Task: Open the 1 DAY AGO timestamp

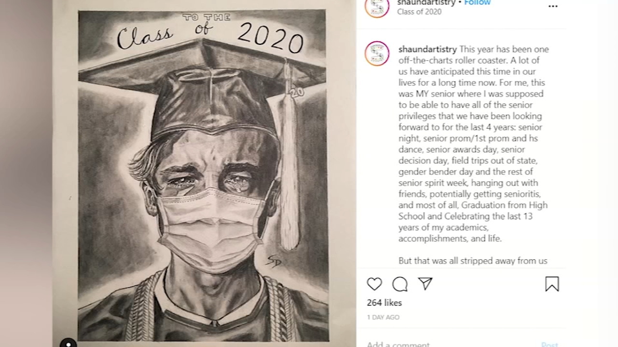Action: pos(383,317)
